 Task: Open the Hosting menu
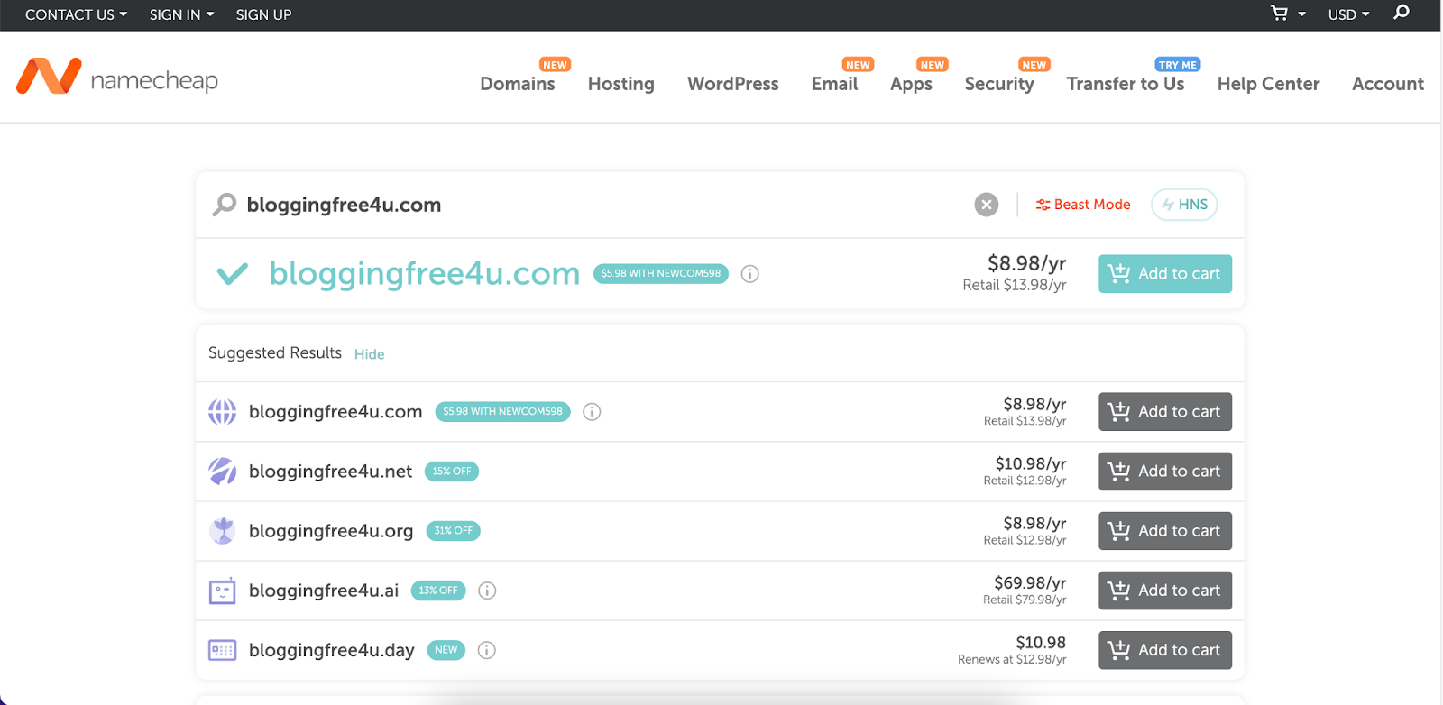(621, 84)
